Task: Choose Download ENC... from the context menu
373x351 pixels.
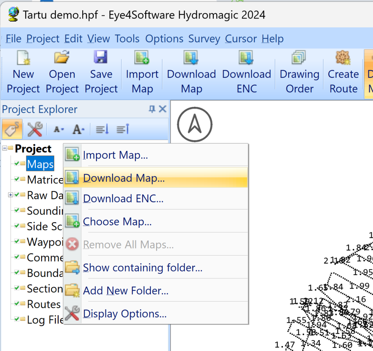Action: [156, 199]
